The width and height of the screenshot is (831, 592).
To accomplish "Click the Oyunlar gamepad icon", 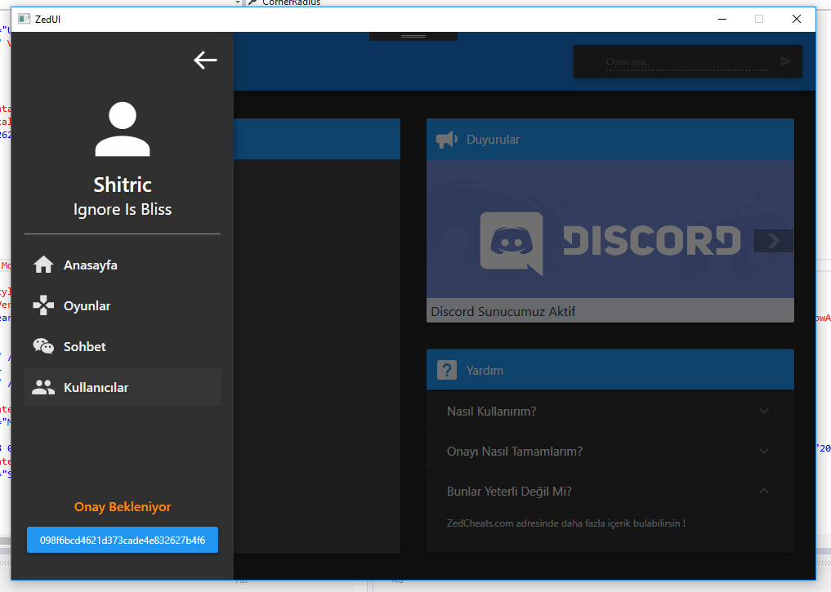I will [43, 305].
